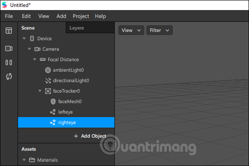Click the Add Object button
This screenshot has width=249, height=166.
tap(90, 136)
